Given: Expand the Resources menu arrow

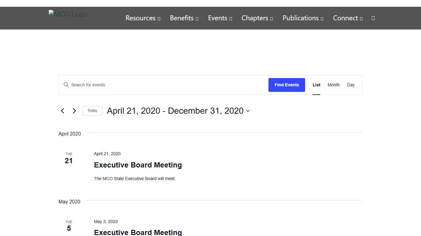Looking at the screenshot, I should pyautogui.click(x=159, y=19).
